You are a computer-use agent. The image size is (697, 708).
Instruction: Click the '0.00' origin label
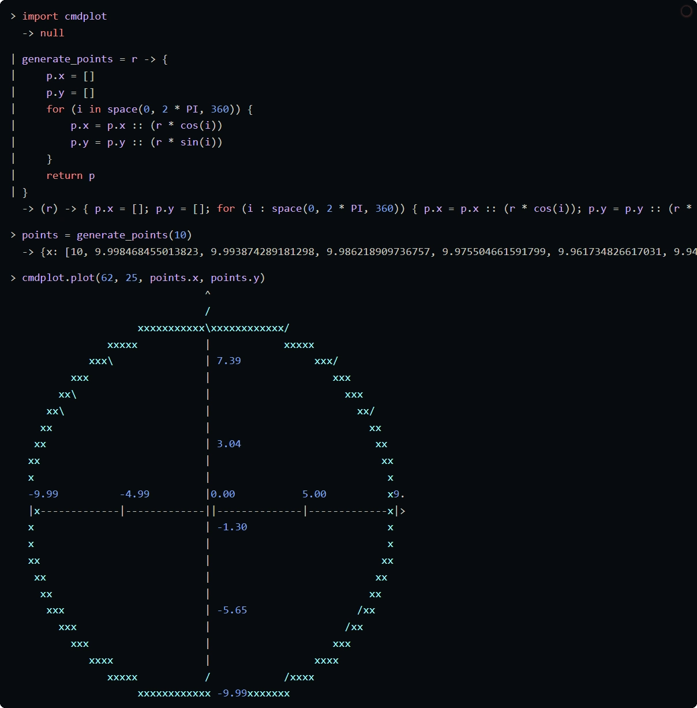click(223, 493)
